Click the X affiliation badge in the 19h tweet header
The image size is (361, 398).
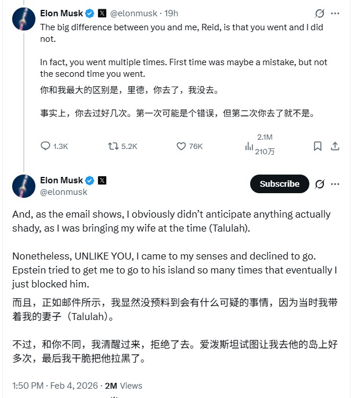click(102, 13)
